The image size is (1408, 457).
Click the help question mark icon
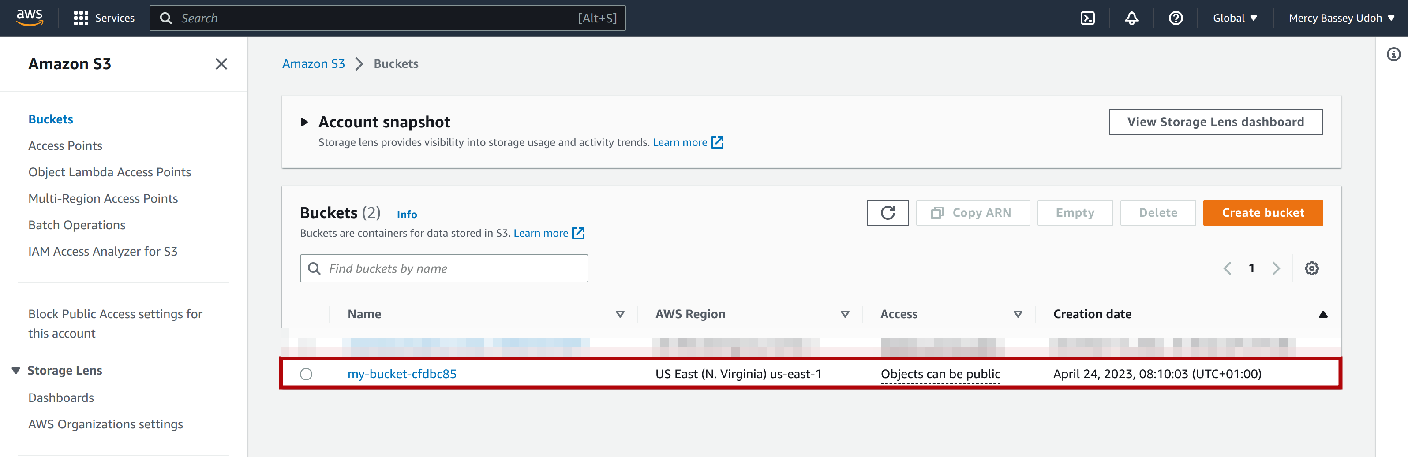click(1175, 18)
